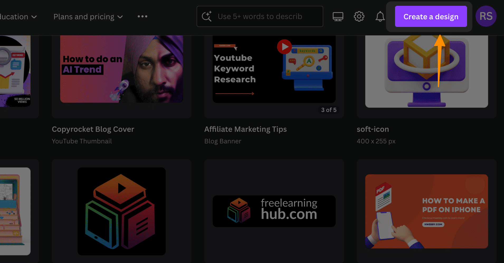Image resolution: width=504 pixels, height=263 pixels.
Task: Expand the Education menu chevron
Action: [x=34, y=17]
